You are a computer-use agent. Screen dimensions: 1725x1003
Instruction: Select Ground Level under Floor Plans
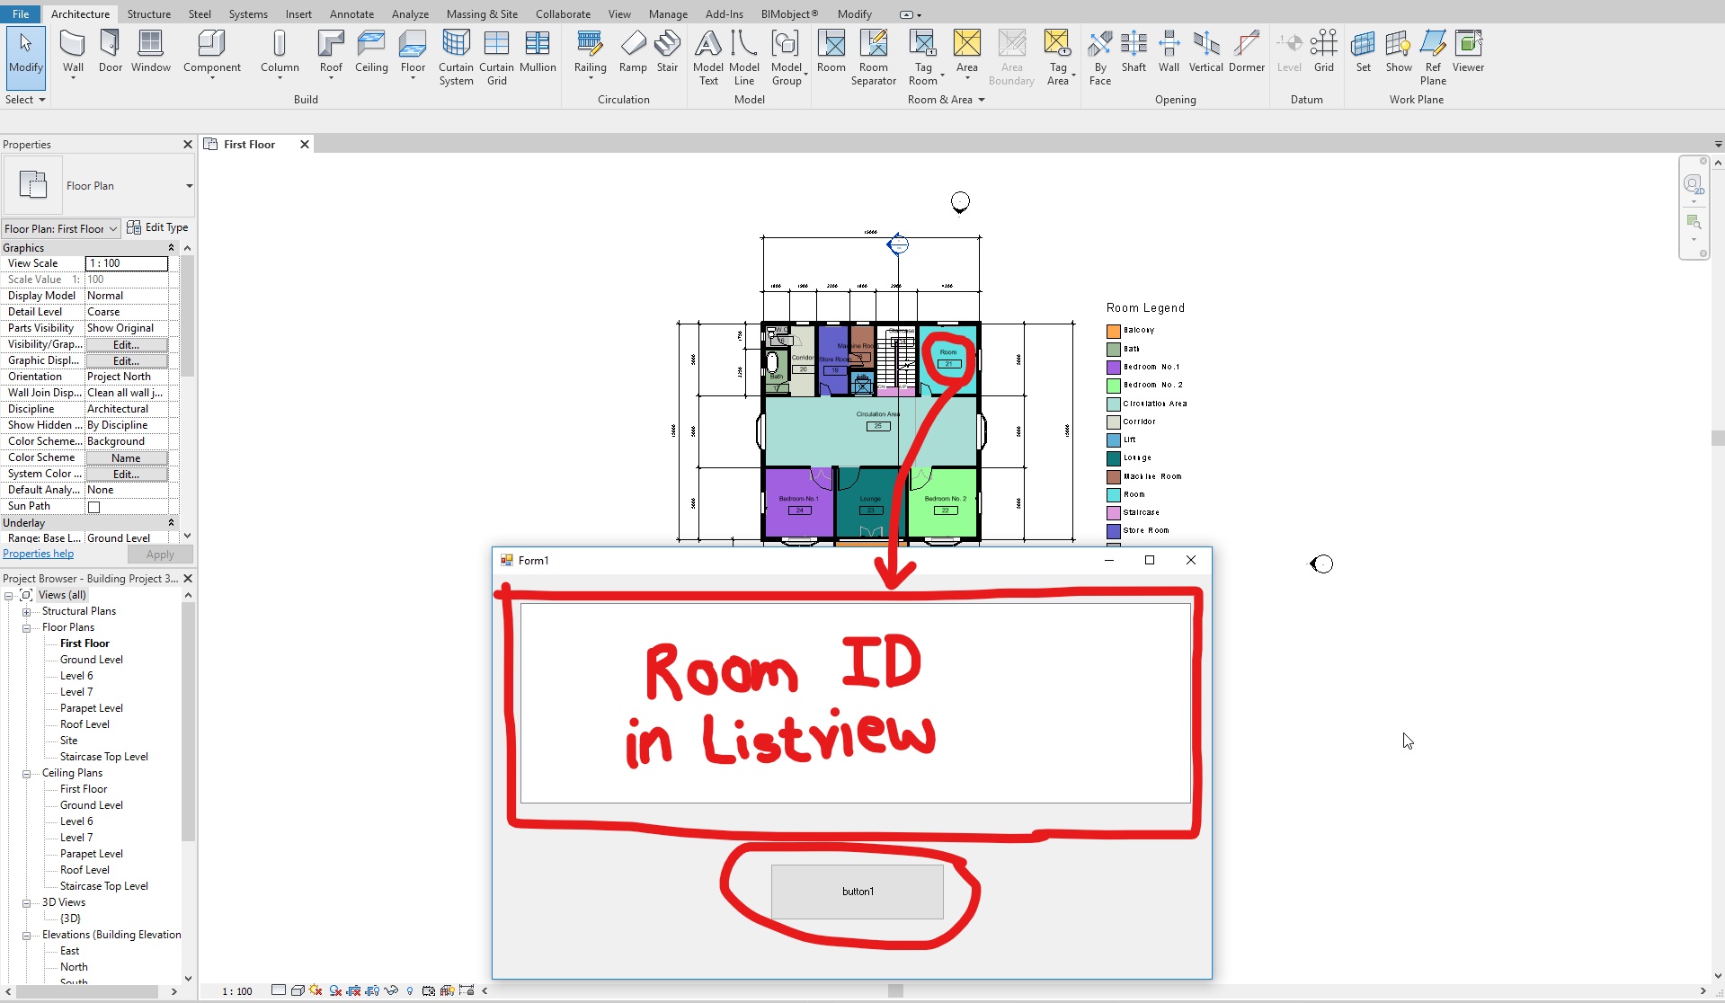tap(90, 659)
